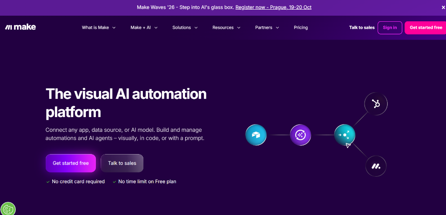
Task: Dismiss the Make Waves announcement banner
Action: 443,8
